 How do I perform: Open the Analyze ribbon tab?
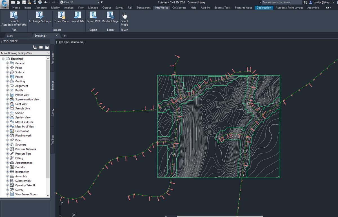69,8
